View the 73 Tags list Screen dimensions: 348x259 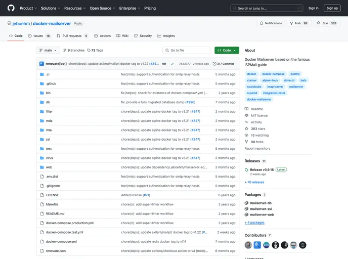point(95,51)
